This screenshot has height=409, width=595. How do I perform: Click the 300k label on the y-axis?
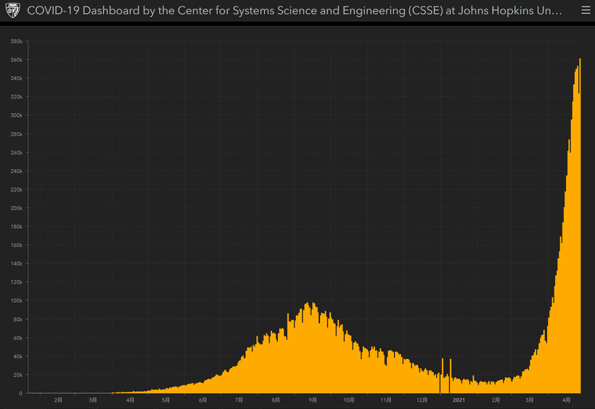pyautogui.click(x=17, y=115)
